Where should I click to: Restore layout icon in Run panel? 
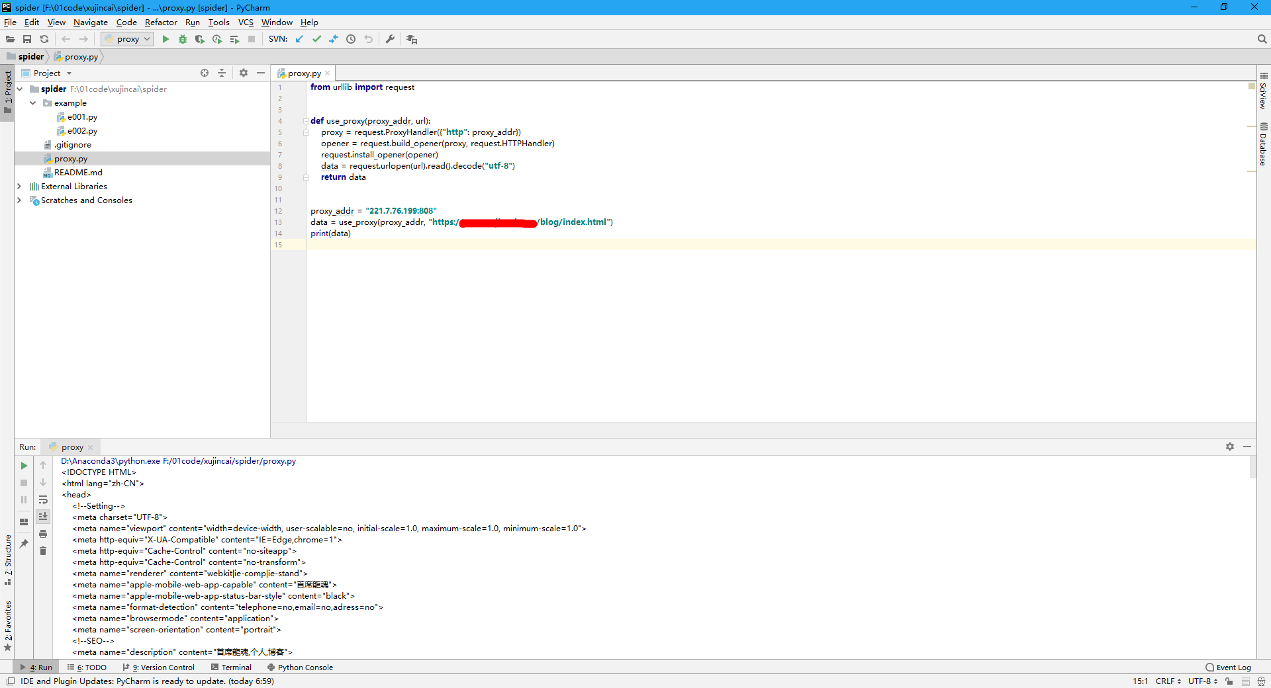point(24,522)
